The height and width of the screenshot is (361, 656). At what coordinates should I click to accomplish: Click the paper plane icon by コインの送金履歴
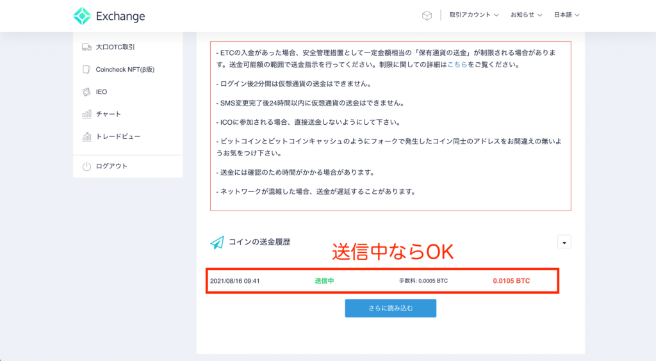[x=217, y=243]
